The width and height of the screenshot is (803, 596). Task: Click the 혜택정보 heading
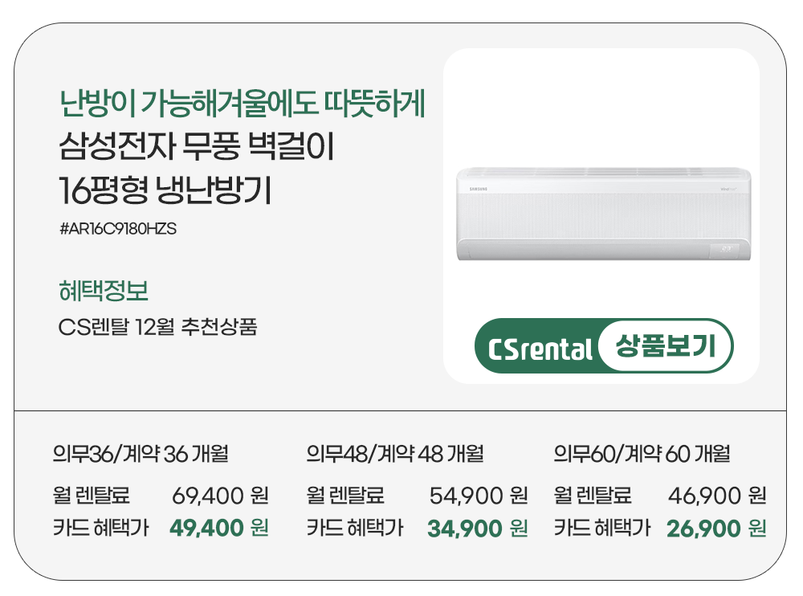click(104, 291)
